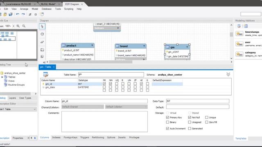Screen dimensions: 262x147
Task: Select the new note tool
Action: (x=42, y=56)
